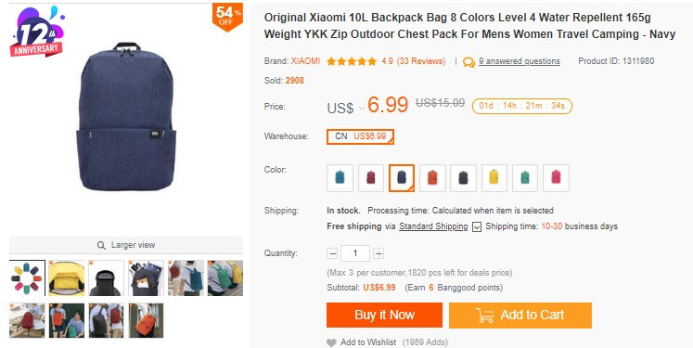The height and width of the screenshot is (348, 693).
Task: Click the 54% OFF orange badge
Action: 227,17
